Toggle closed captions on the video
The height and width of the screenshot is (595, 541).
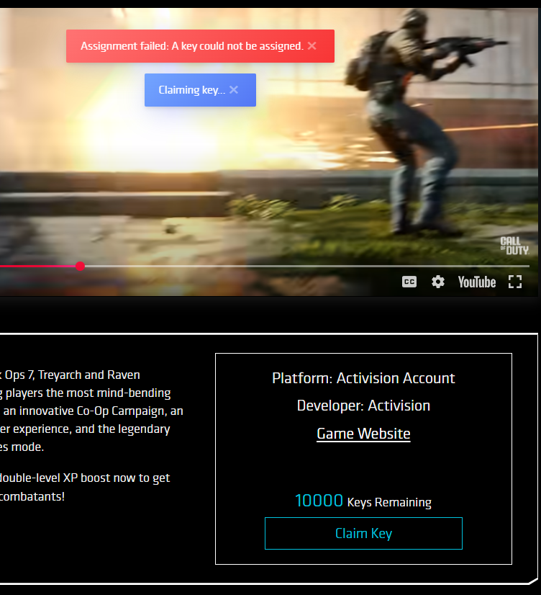pos(409,282)
